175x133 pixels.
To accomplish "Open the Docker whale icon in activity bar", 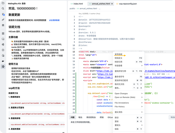I will [x=3, y=61].
